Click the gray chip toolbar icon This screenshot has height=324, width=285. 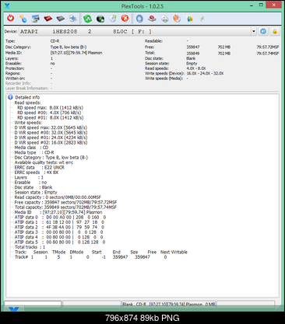61,19
